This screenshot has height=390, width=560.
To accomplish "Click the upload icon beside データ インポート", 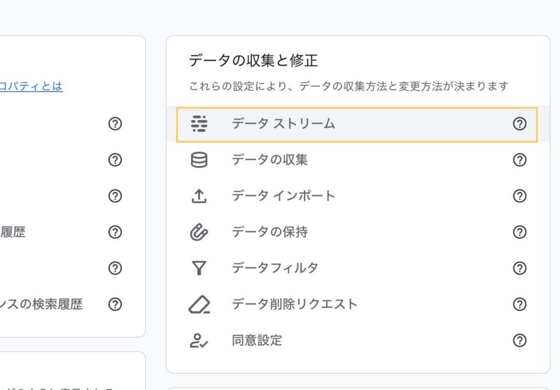I will 199,196.
